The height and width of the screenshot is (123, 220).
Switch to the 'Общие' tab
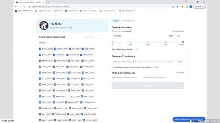point(116,20)
